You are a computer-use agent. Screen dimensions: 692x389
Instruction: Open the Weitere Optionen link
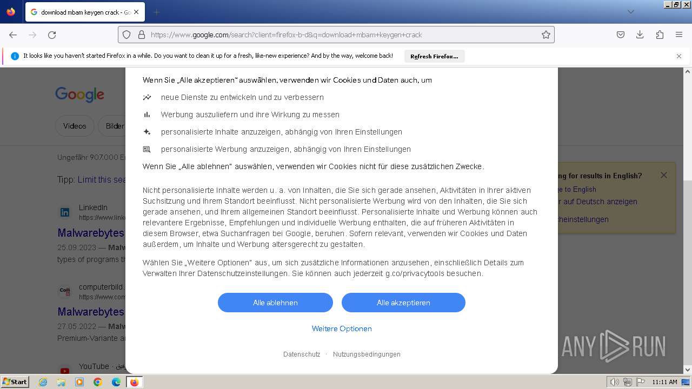click(x=342, y=328)
